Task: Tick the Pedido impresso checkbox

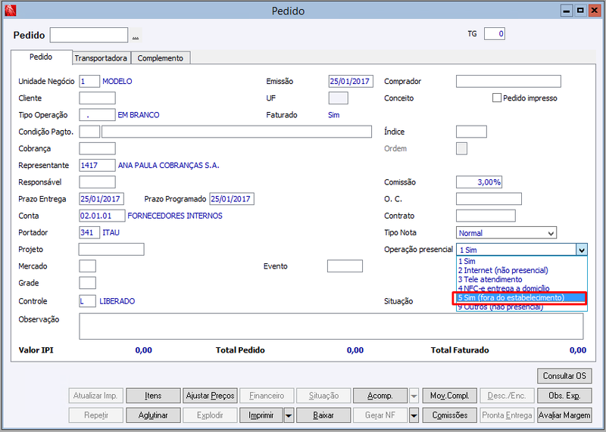Action: coord(497,98)
